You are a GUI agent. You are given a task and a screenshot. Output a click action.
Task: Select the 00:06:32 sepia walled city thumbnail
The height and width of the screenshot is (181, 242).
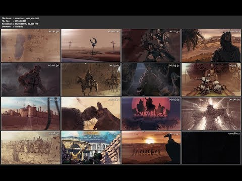click(x=31, y=148)
